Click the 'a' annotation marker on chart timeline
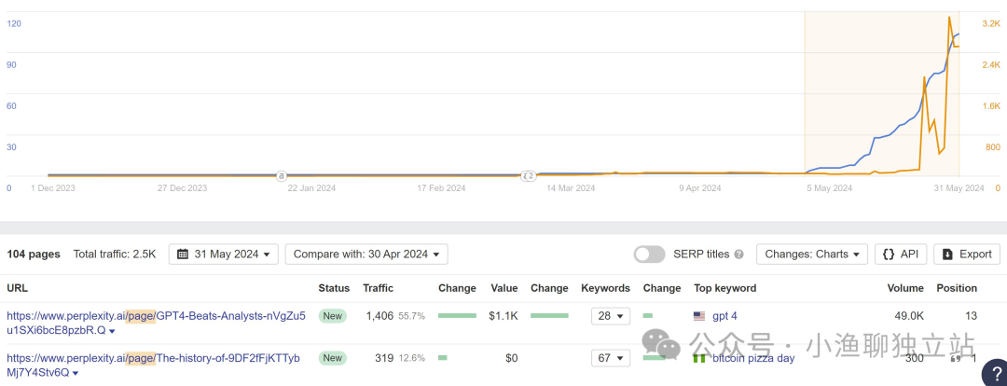The image size is (1007, 386). 281,175
